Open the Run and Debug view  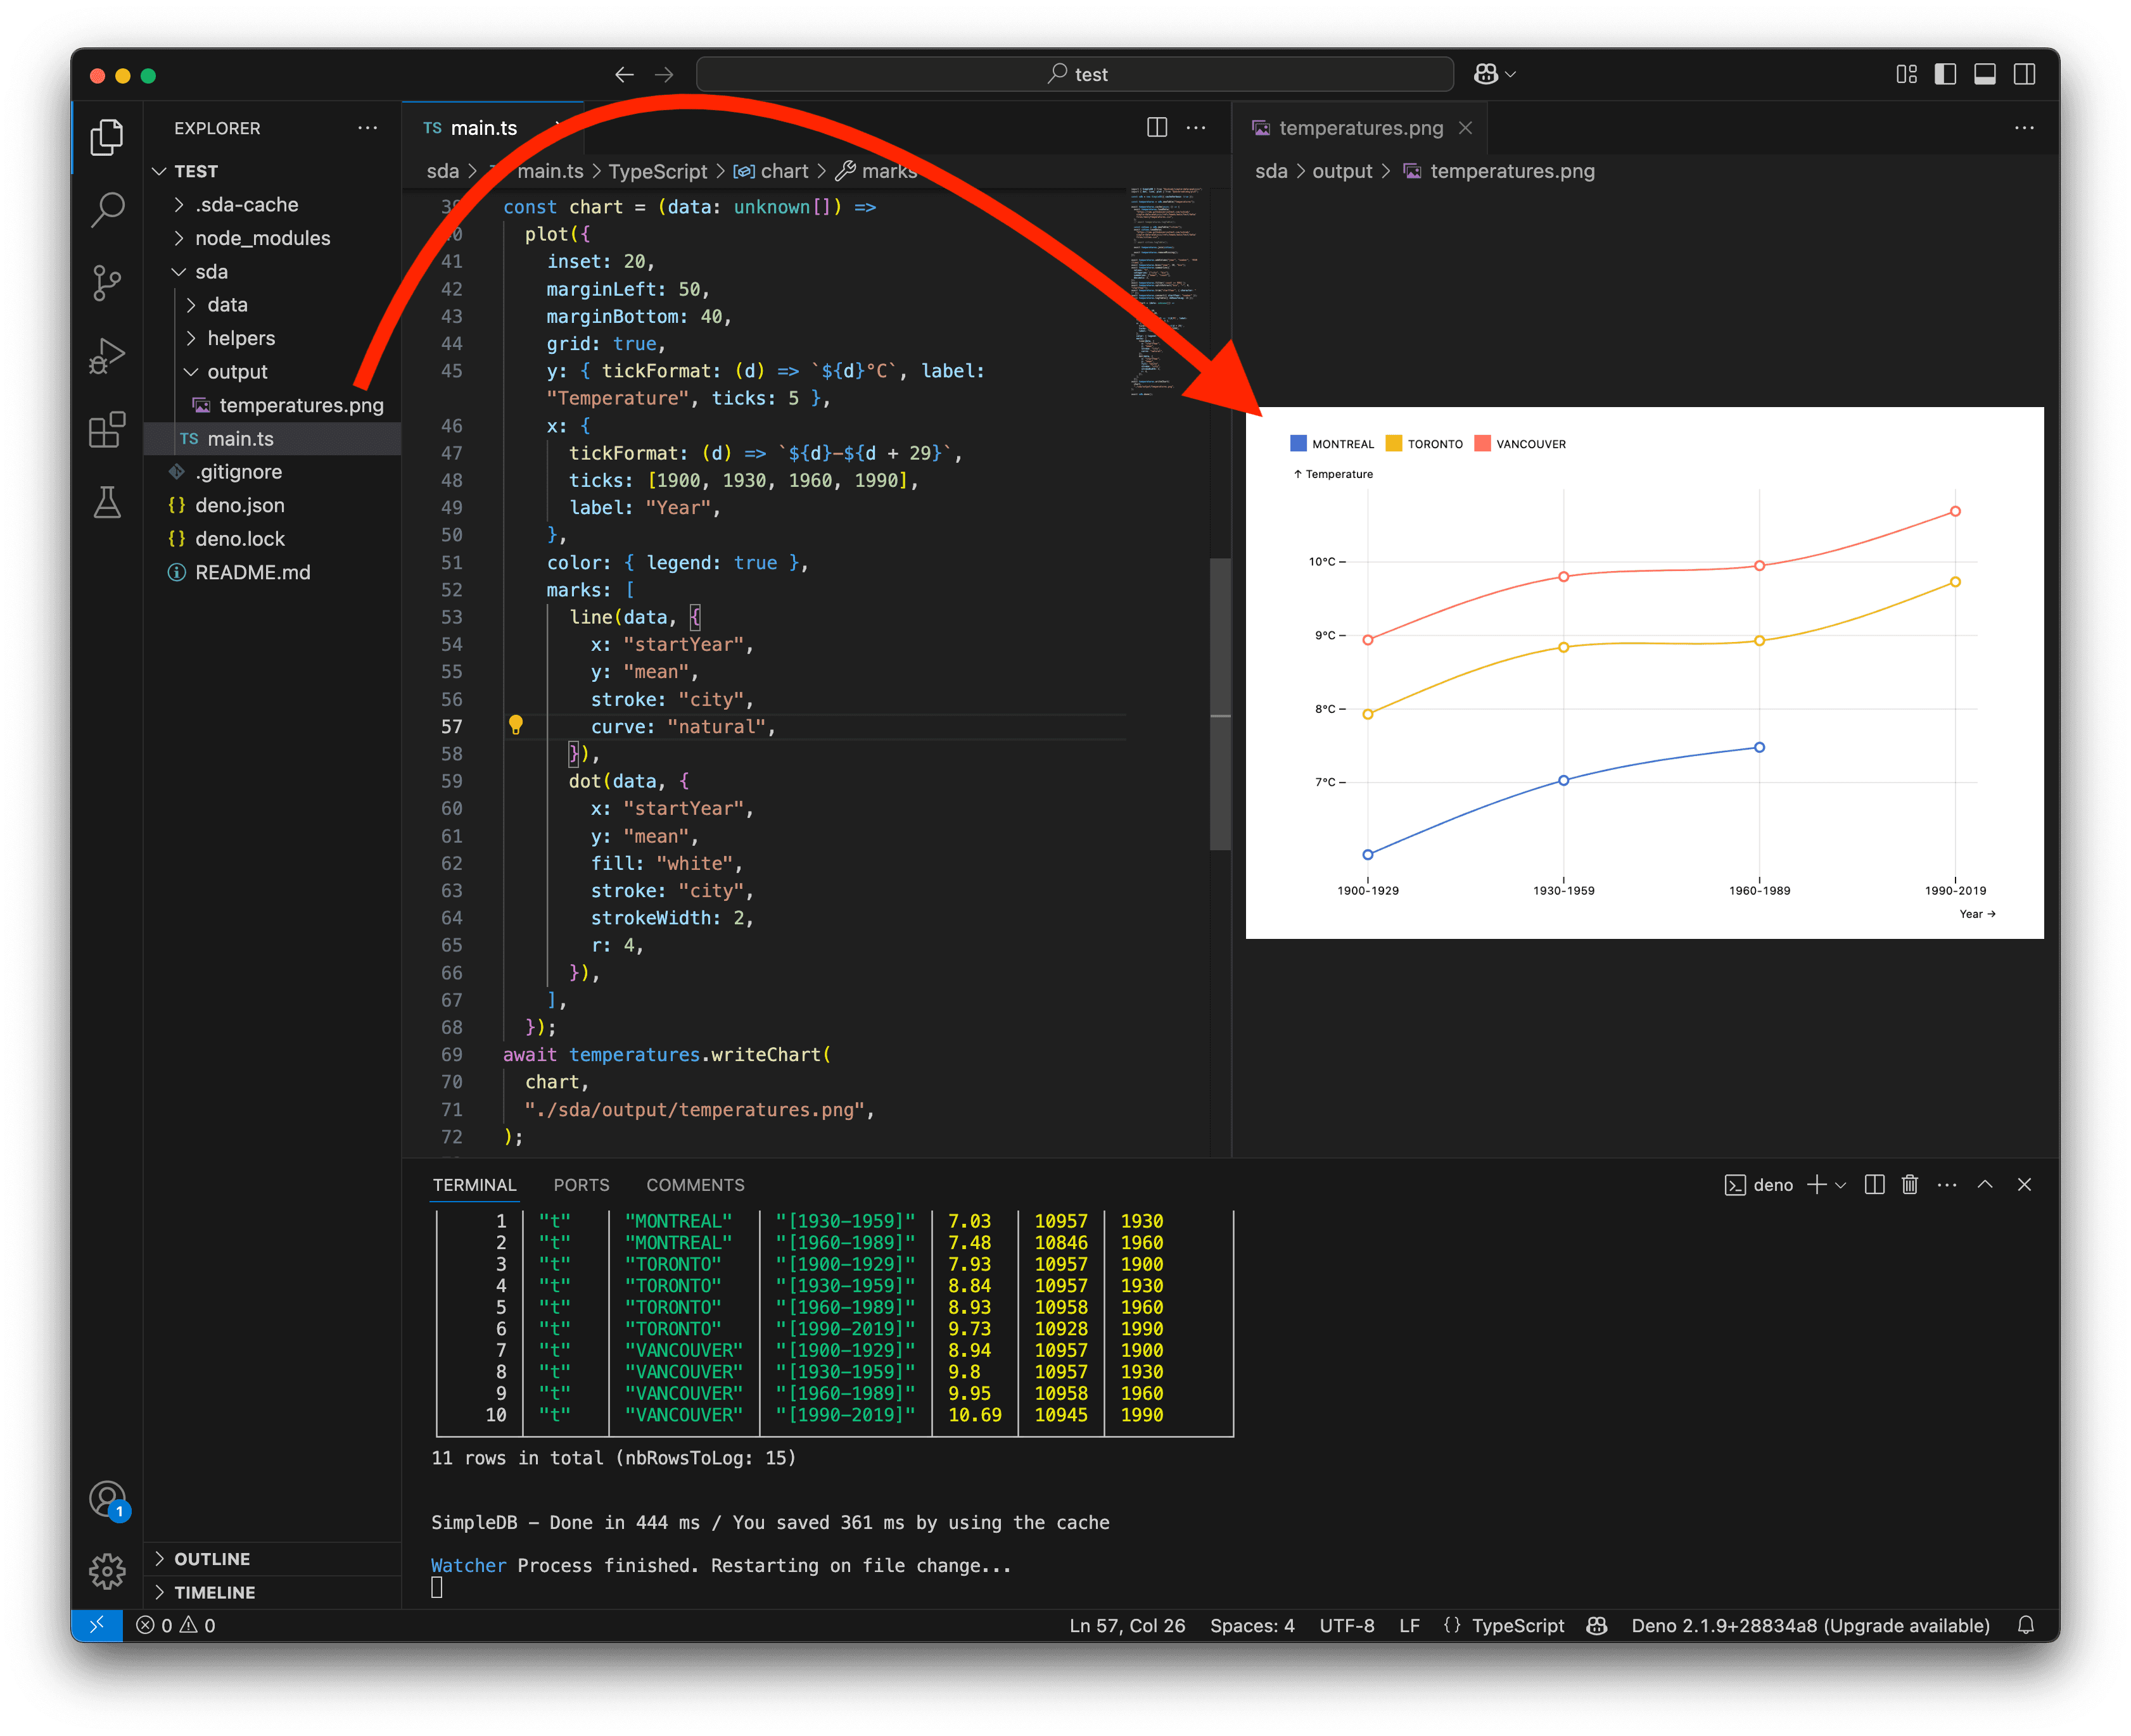107,356
